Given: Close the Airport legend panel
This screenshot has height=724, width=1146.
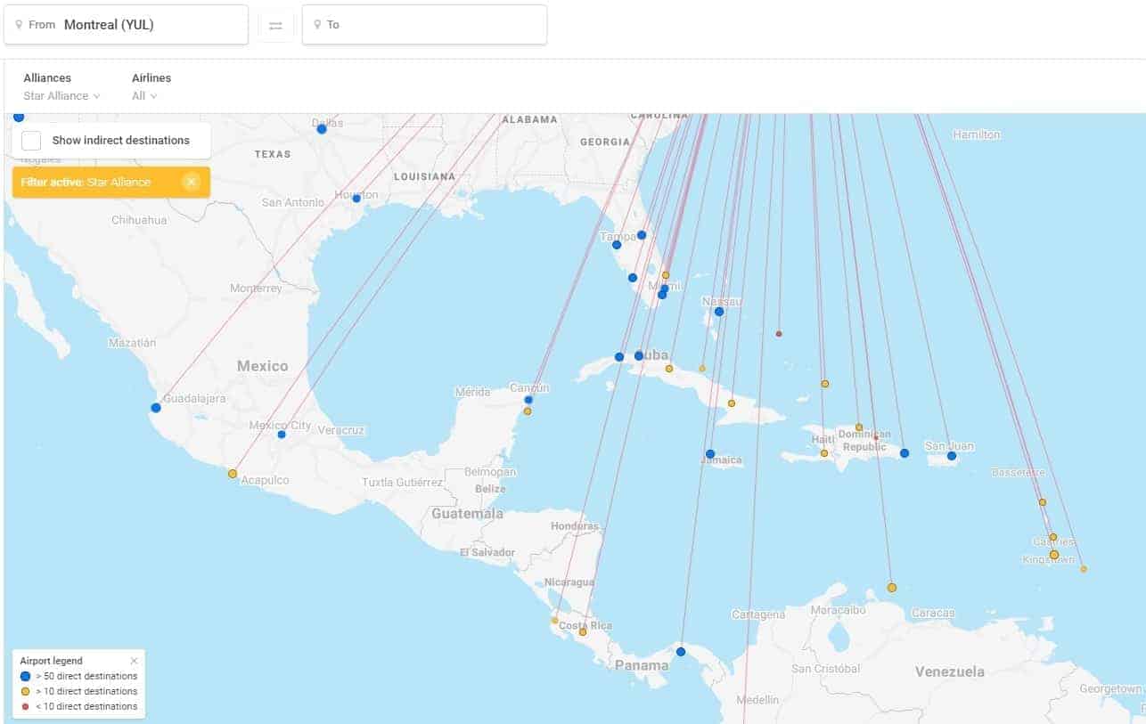Looking at the screenshot, I should tap(135, 661).
